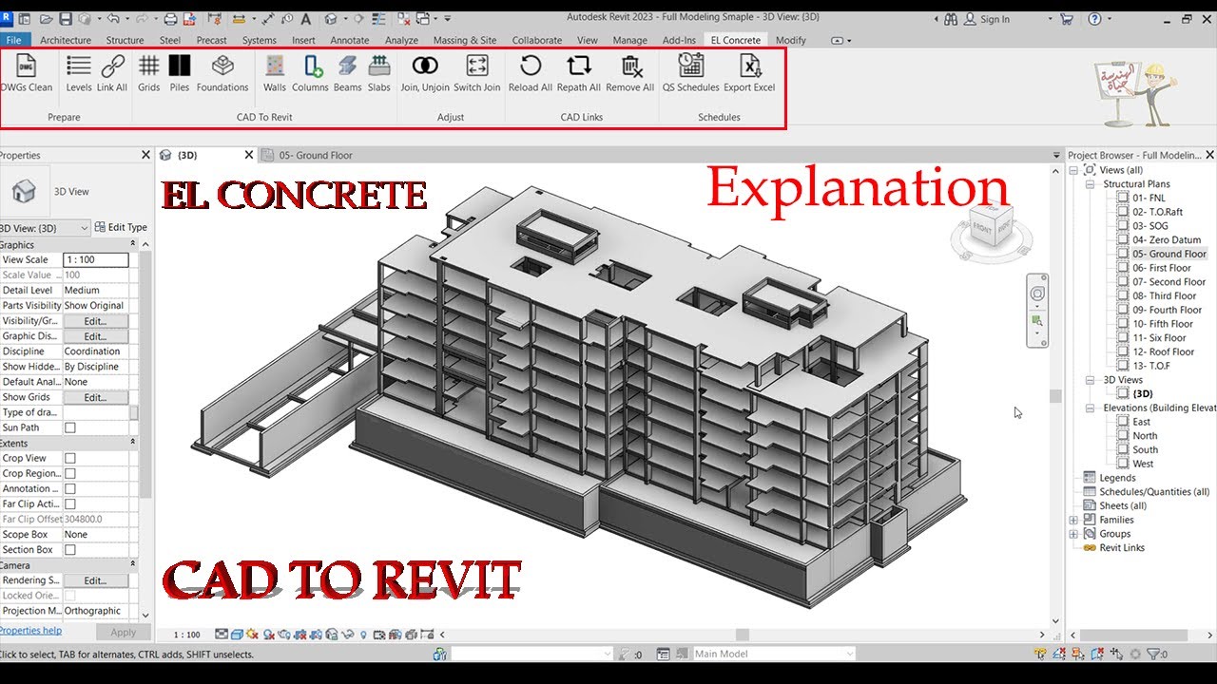Screen dimensions: 1217x684
Task: Open the Properties help link
Action: pyautogui.click(x=30, y=630)
